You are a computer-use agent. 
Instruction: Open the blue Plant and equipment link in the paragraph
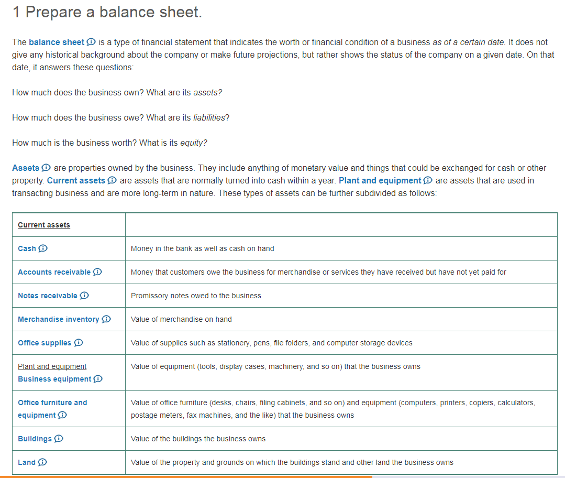[x=380, y=180]
